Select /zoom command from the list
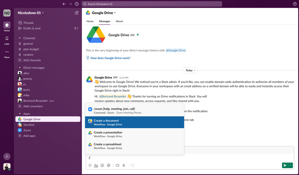Screen dimensions: 299x175 click(135, 110)
